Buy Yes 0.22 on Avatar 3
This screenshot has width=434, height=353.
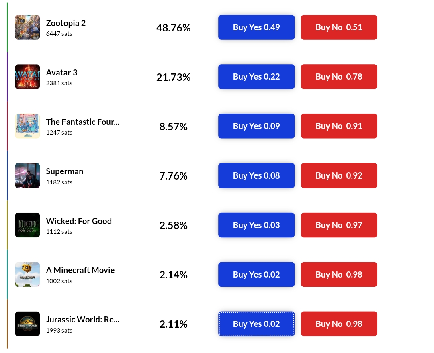(x=256, y=77)
